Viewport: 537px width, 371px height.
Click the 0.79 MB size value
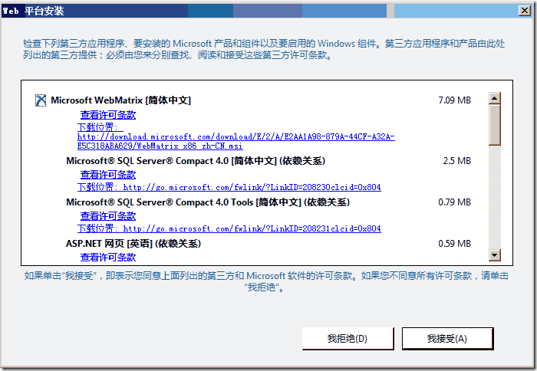tap(454, 202)
